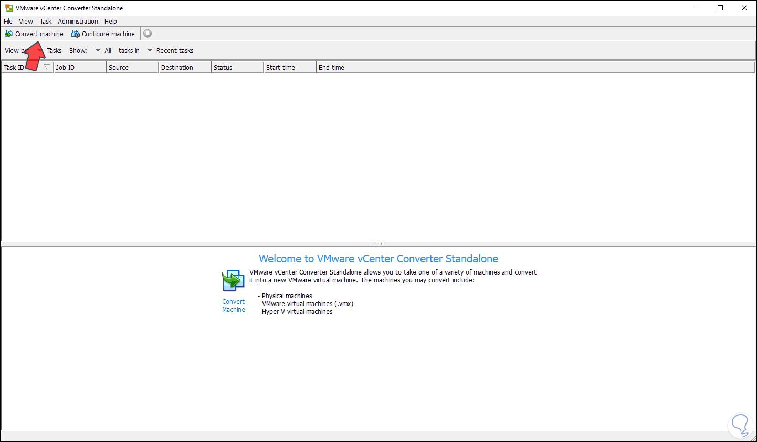The width and height of the screenshot is (757, 442).
Task: Open the Task menu
Action: tap(46, 22)
